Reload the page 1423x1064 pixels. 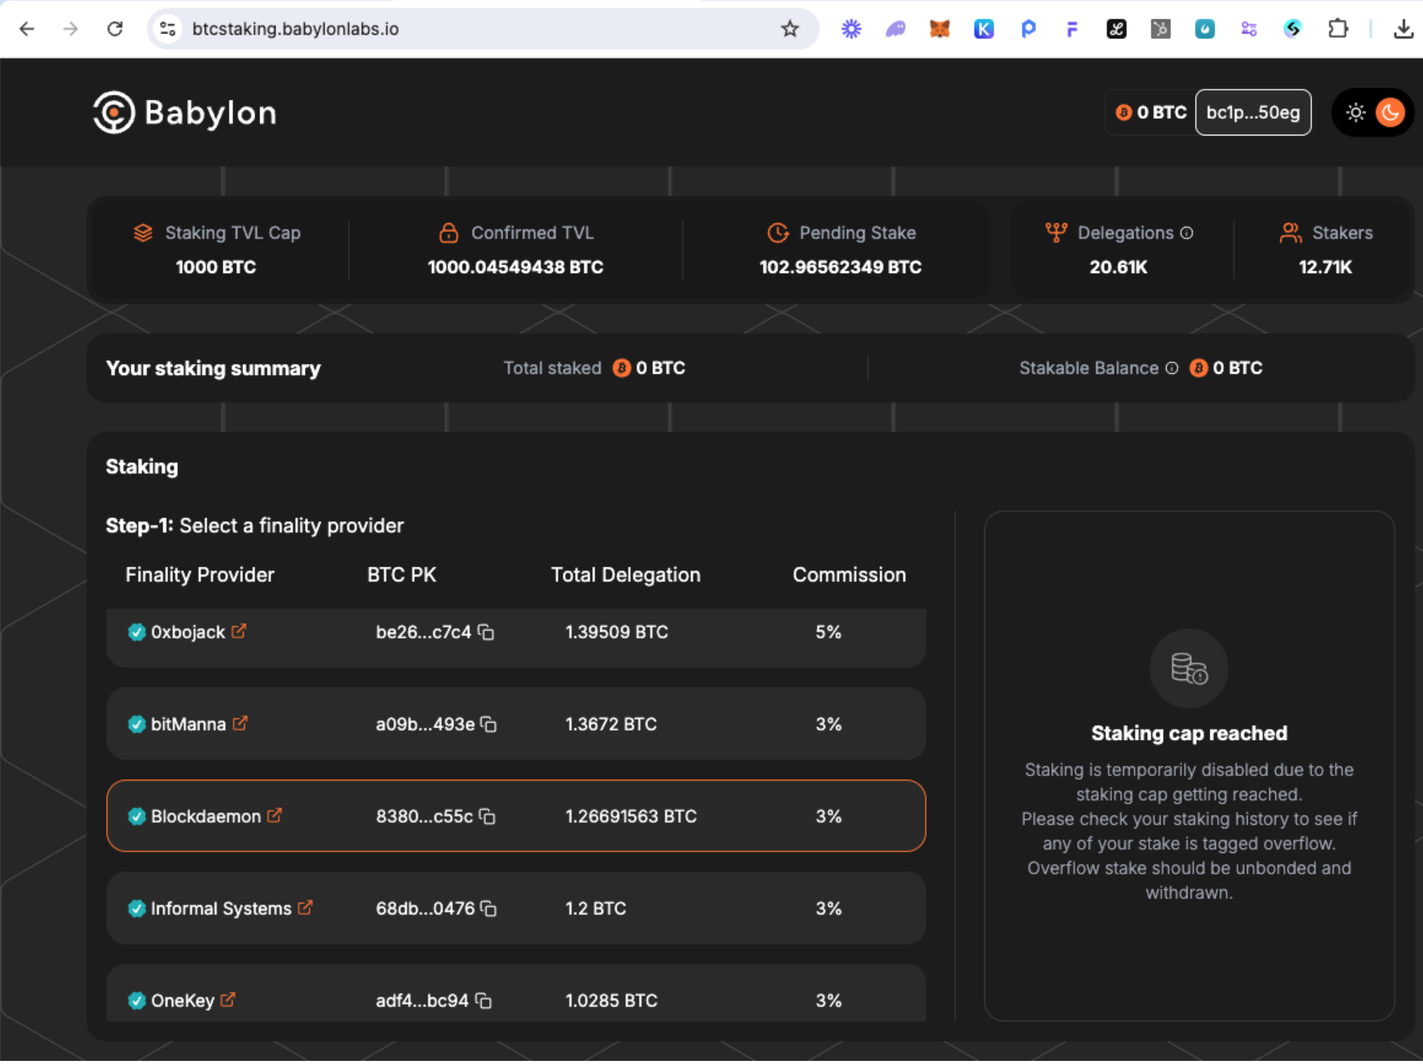pos(115,29)
